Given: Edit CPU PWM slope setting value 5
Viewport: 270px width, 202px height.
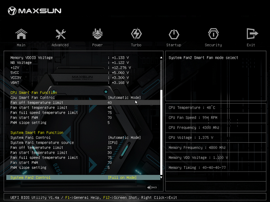Looking at the screenshot, I should (x=109, y=123).
